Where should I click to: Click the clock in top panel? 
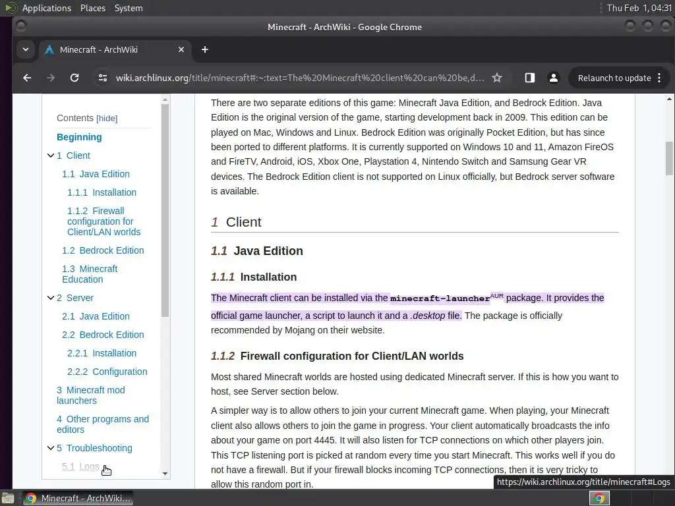click(639, 8)
